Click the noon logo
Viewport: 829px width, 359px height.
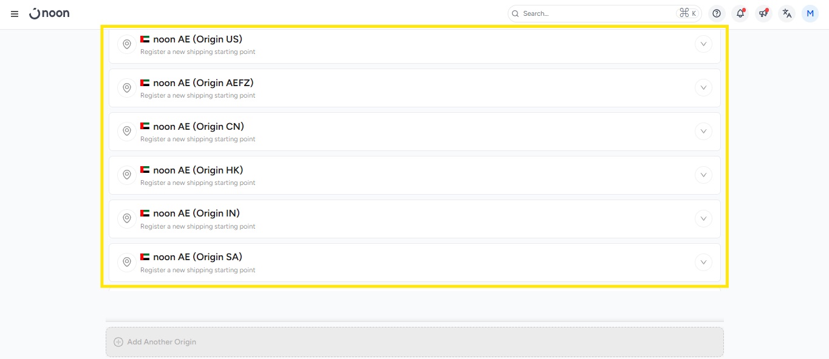click(x=49, y=13)
